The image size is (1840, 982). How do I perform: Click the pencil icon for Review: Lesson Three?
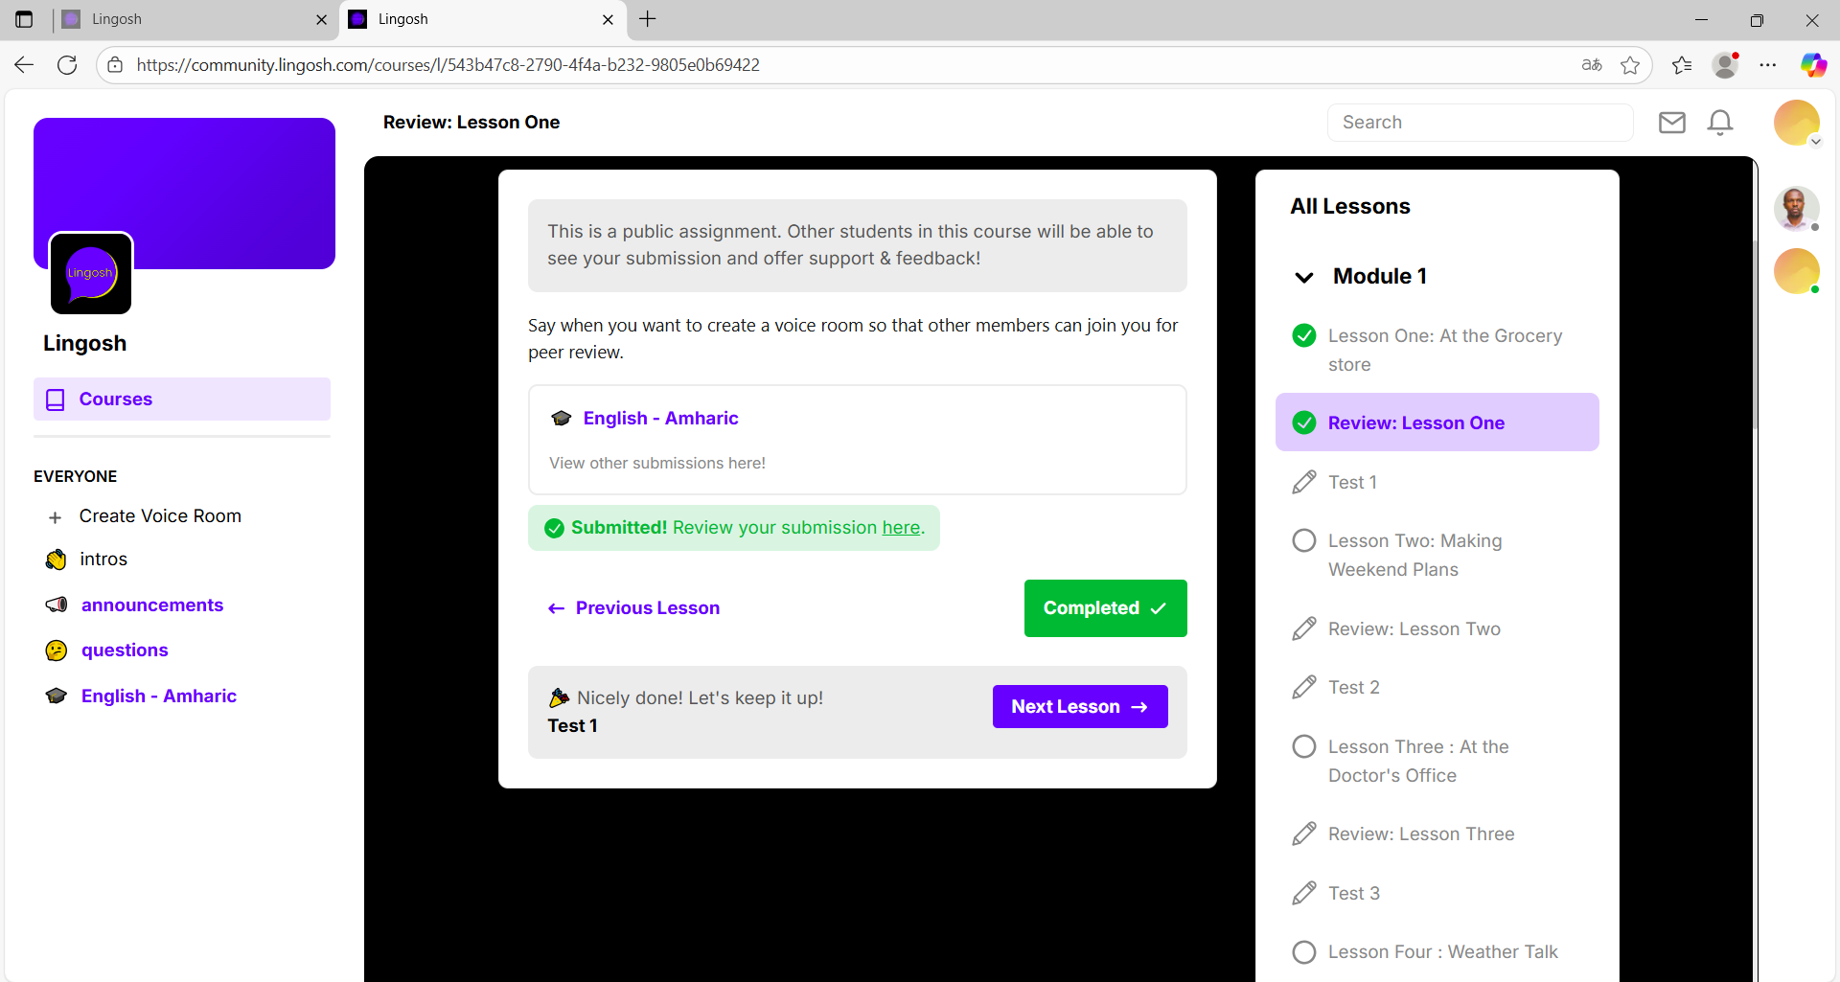[1304, 834]
